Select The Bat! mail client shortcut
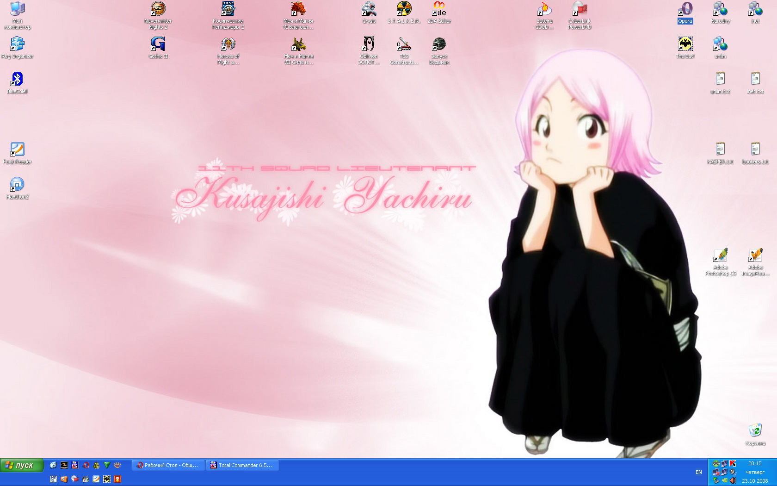 685,48
